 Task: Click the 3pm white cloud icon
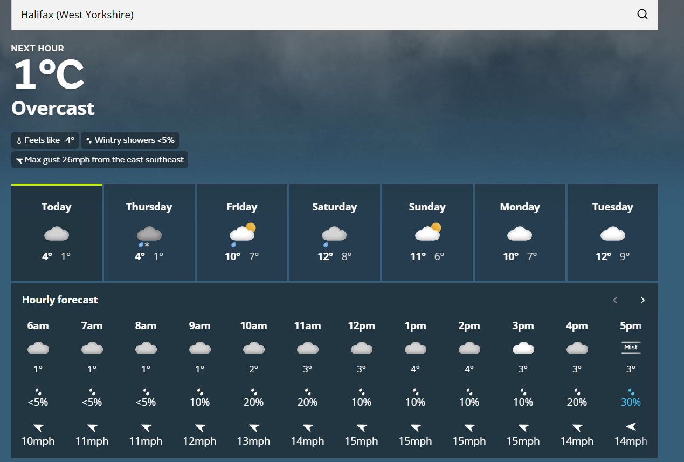[523, 348]
